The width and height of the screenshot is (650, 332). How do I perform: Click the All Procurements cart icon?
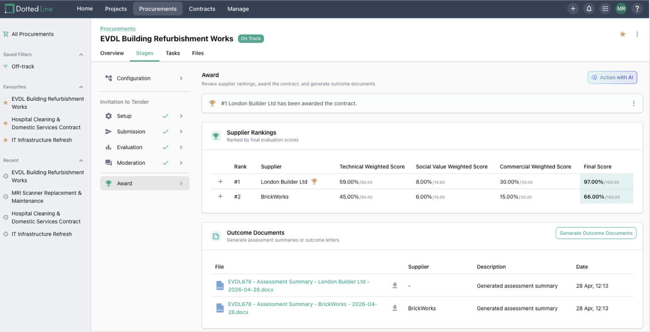pyautogui.click(x=6, y=34)
